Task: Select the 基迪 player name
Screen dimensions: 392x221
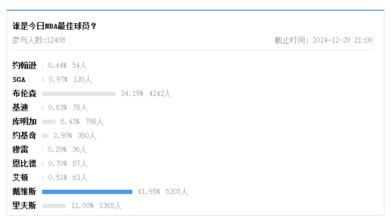Action: [21, 107]
